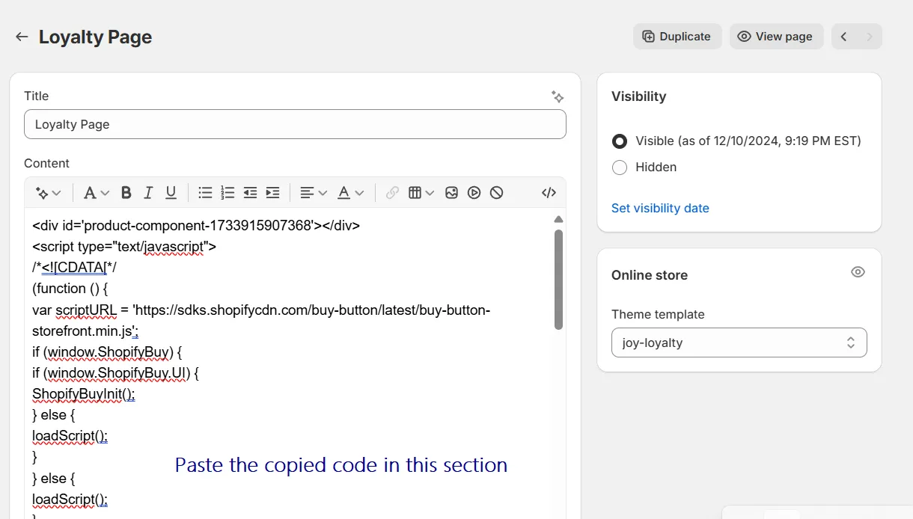Click the Title input field

[x=295, y=124]
